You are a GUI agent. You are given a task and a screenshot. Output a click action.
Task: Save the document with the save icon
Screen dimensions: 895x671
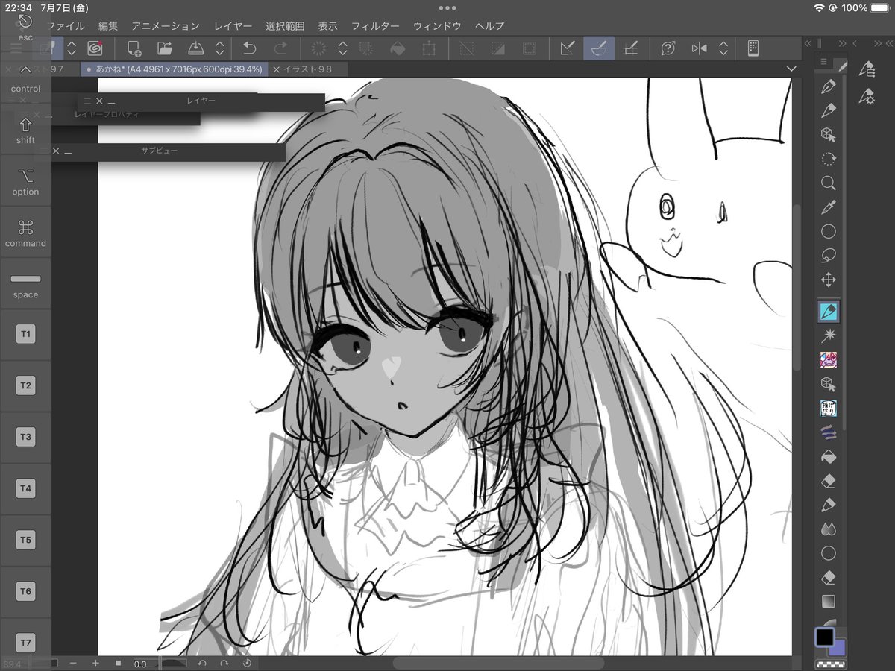coord(195,48)
